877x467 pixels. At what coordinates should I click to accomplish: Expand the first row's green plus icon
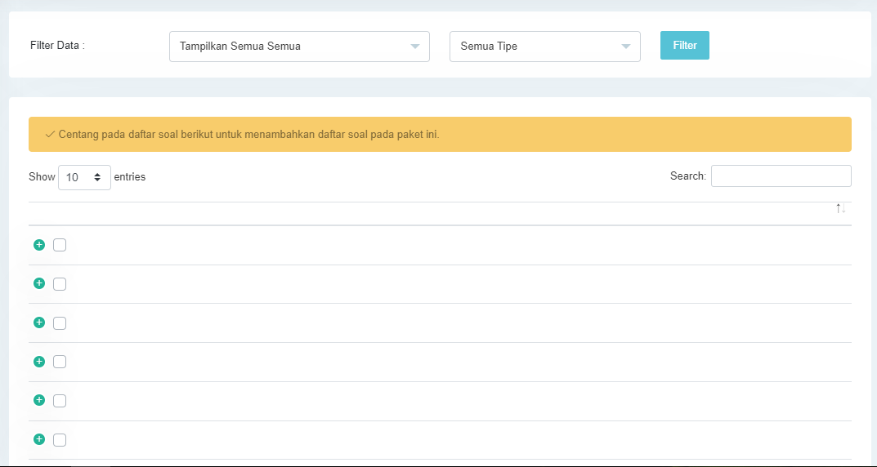(38, 245)
